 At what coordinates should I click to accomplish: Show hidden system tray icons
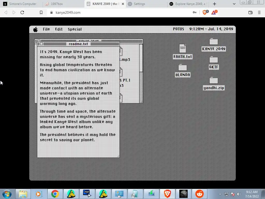tap(220, 194)
